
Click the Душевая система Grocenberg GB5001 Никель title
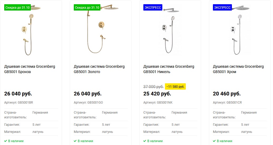click(x=169, y=69)
